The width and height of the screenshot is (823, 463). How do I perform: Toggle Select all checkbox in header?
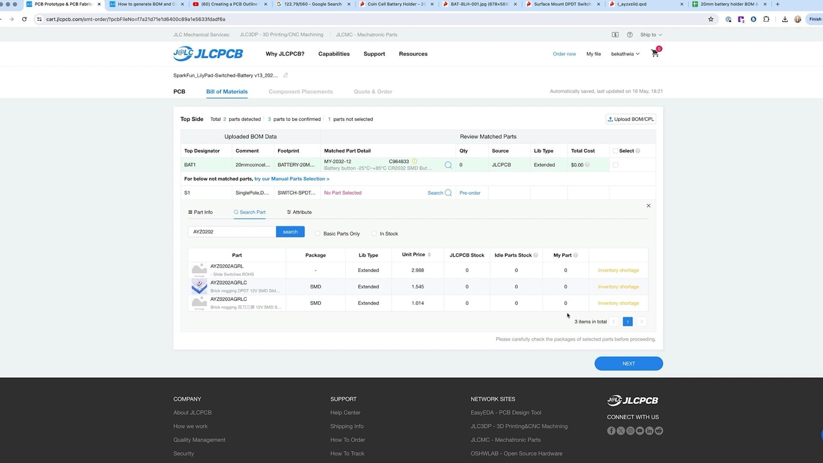(616, 151)
